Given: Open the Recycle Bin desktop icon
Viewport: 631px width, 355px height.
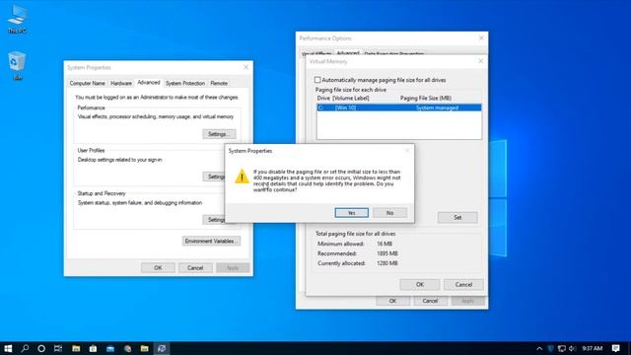Looking at the screenshot, I should pyautogui.click(x=17, y=65).
